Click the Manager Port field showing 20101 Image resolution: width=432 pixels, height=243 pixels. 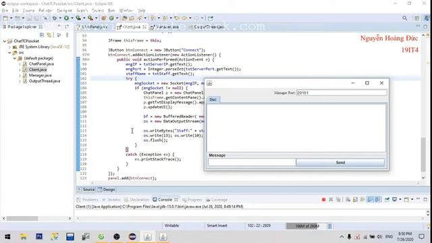342,93
